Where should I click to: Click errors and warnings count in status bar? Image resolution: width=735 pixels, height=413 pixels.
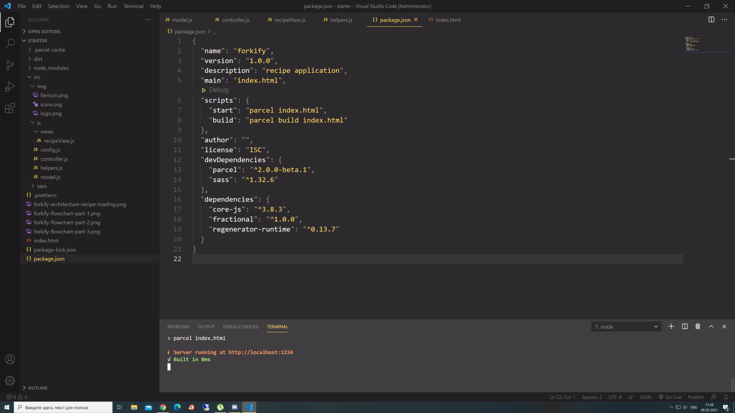pyautogui.click(x=17, y=397)
